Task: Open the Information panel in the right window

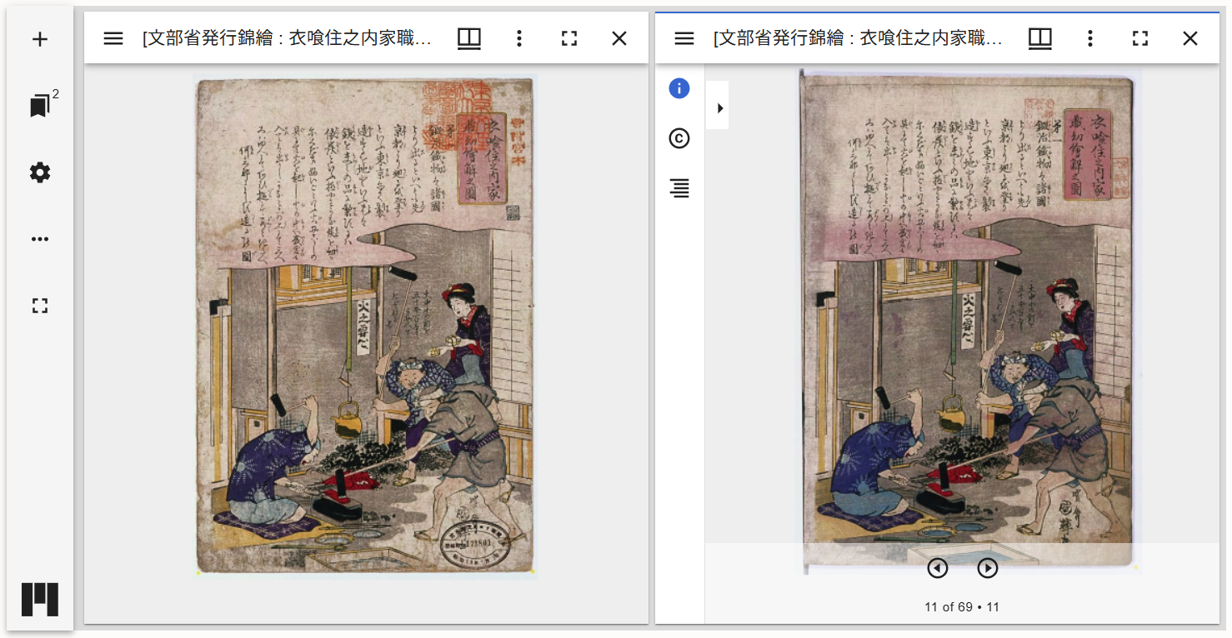Action: pos(678,87)
